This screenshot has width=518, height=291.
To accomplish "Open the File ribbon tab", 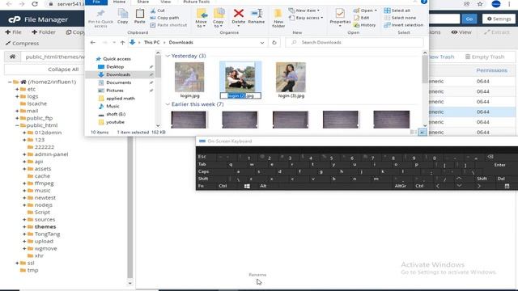I will 96,2.
